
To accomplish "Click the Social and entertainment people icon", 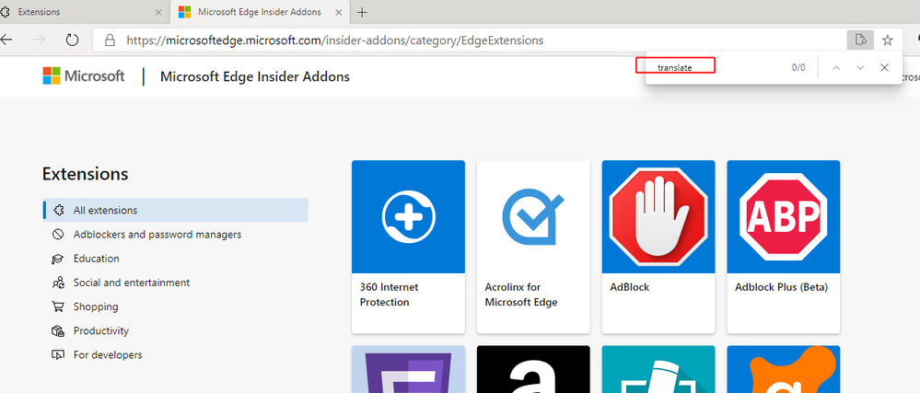I will pos(58,283).
